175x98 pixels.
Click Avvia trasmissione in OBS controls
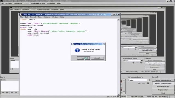click(x=163, y=80)
